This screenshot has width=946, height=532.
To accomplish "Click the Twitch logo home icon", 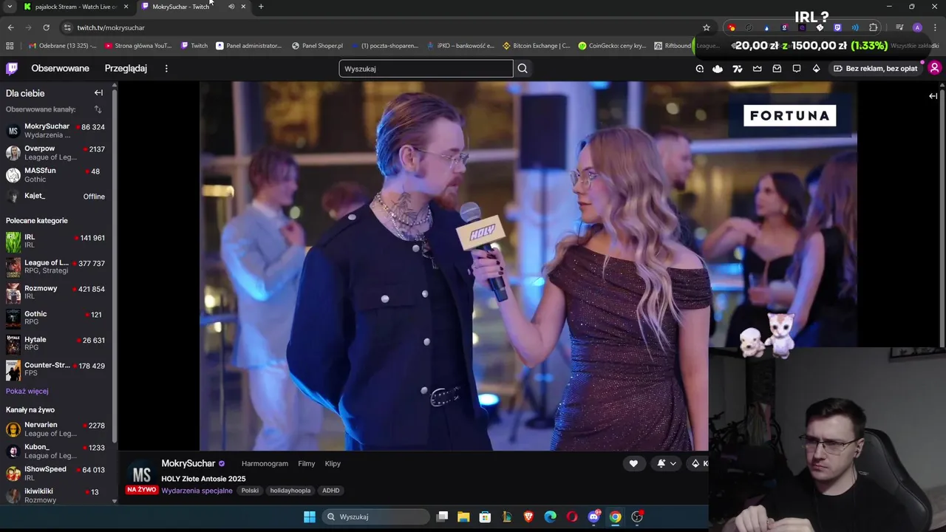I will click(x=12, y=69).
